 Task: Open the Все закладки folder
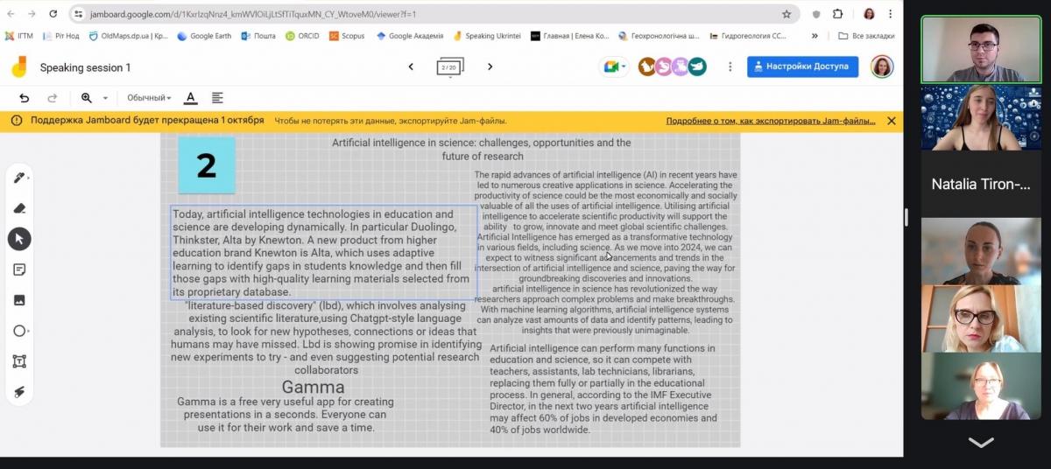pos(866,36)
